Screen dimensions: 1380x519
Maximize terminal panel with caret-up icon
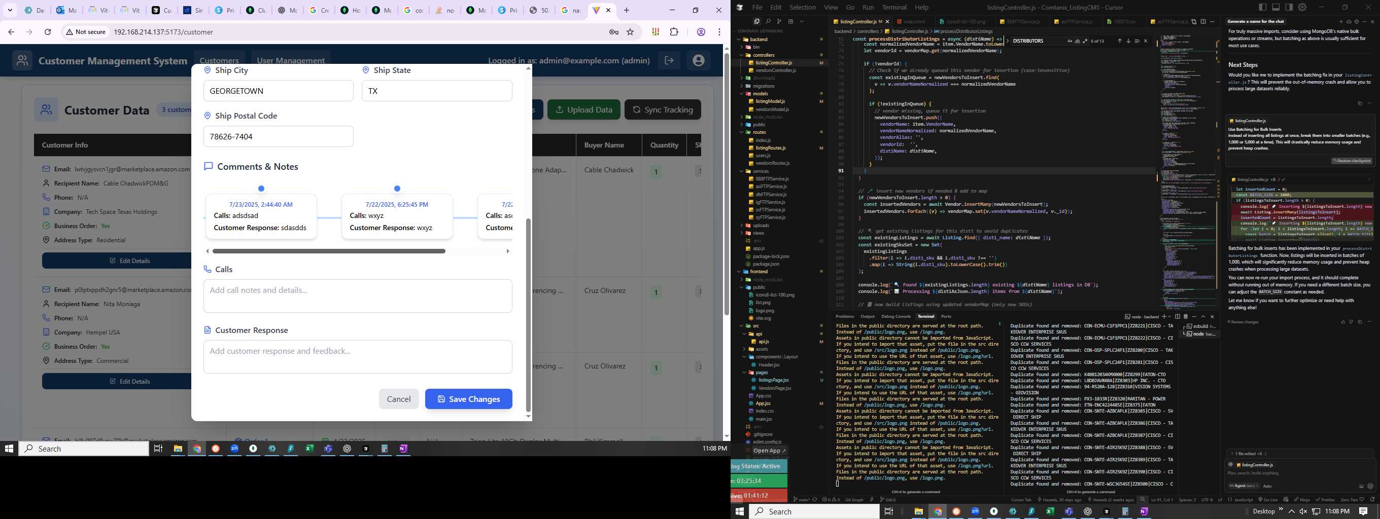click(1203, 317)
